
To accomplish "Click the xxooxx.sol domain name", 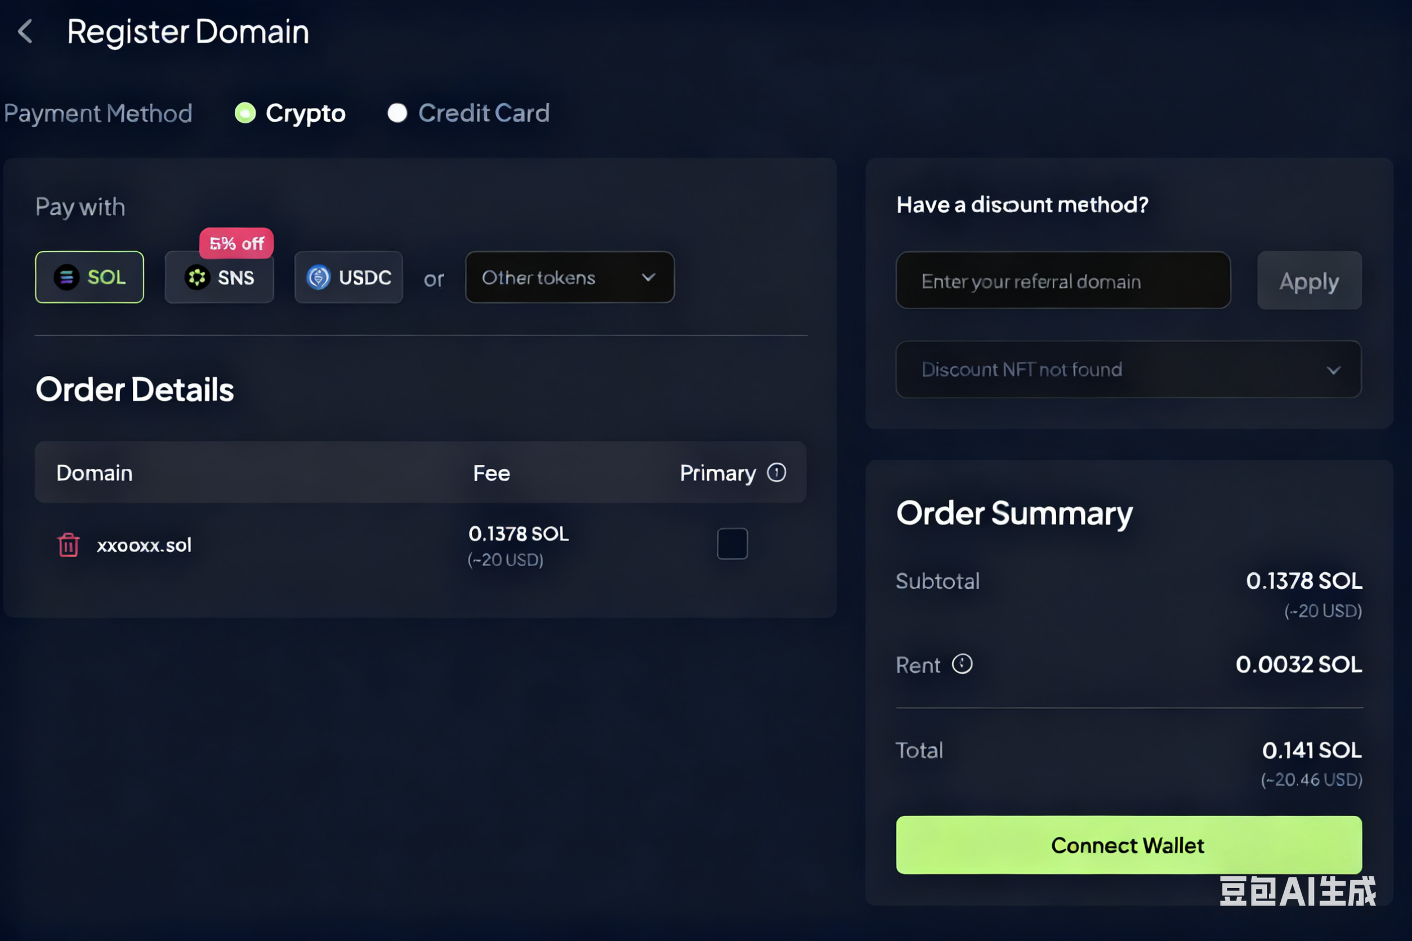I will click(144, 545).
